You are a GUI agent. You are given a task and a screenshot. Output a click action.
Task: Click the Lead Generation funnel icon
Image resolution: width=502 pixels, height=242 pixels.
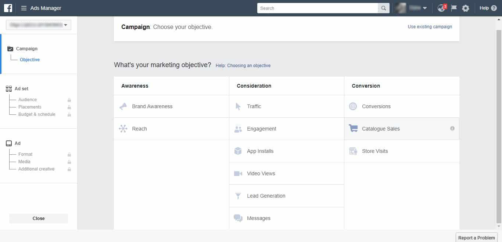[x=238, y=196]
